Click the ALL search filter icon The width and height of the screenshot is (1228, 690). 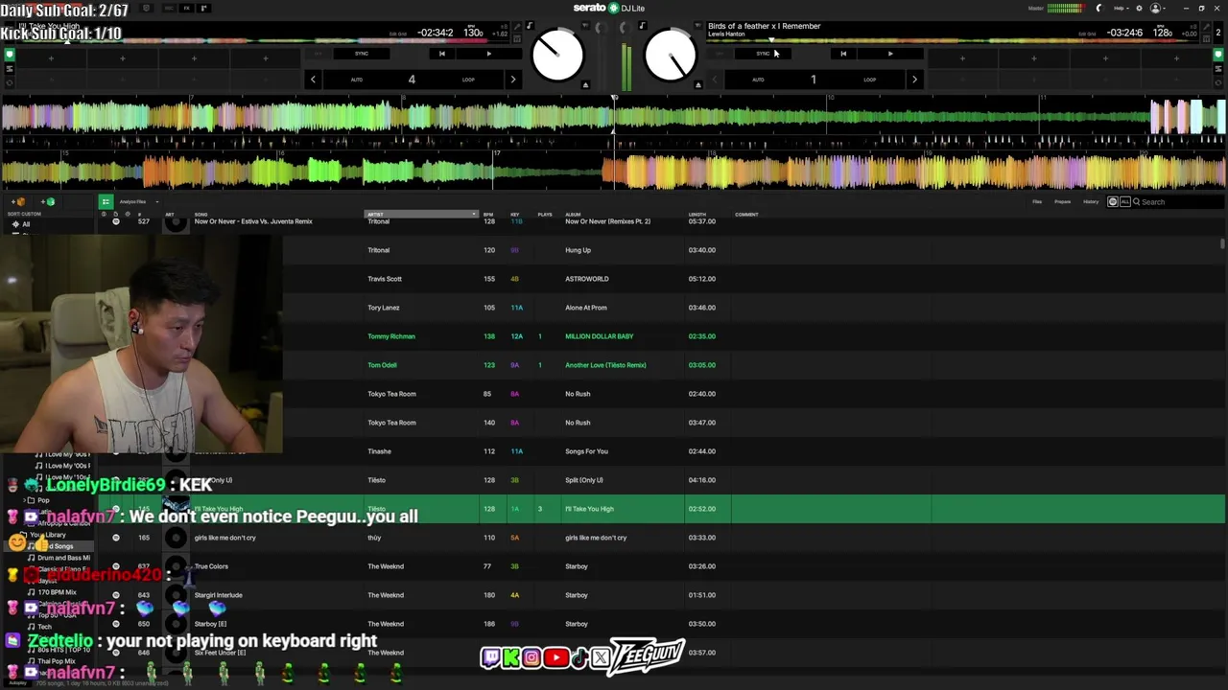pyautogui.click(x=1125, y=202)
